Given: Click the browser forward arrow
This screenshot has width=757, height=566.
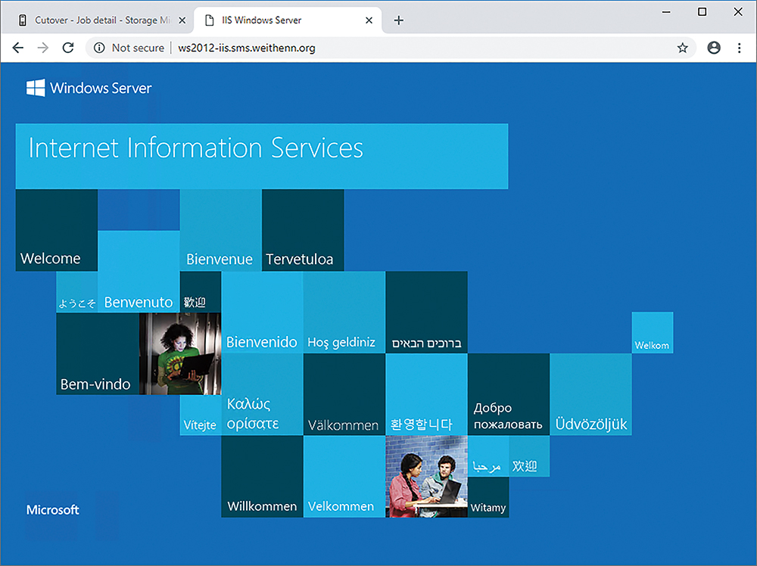Looking at the screenshot, I should click(43, 48).
